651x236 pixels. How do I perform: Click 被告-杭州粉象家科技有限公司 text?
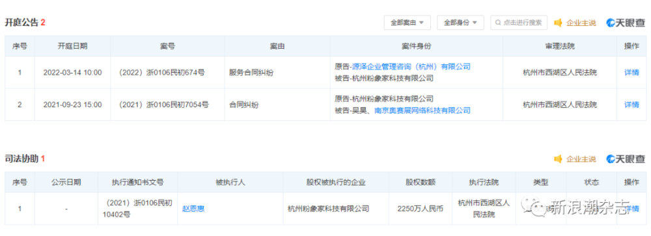pos(384,78)
